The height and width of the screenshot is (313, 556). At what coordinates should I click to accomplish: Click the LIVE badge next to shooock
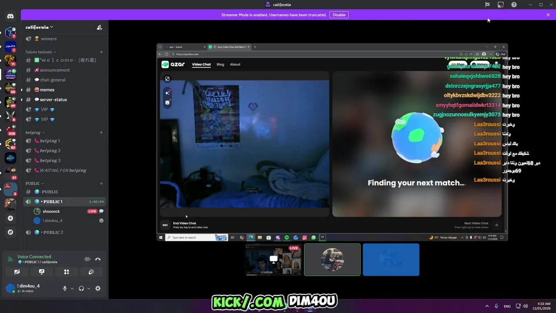92,211
